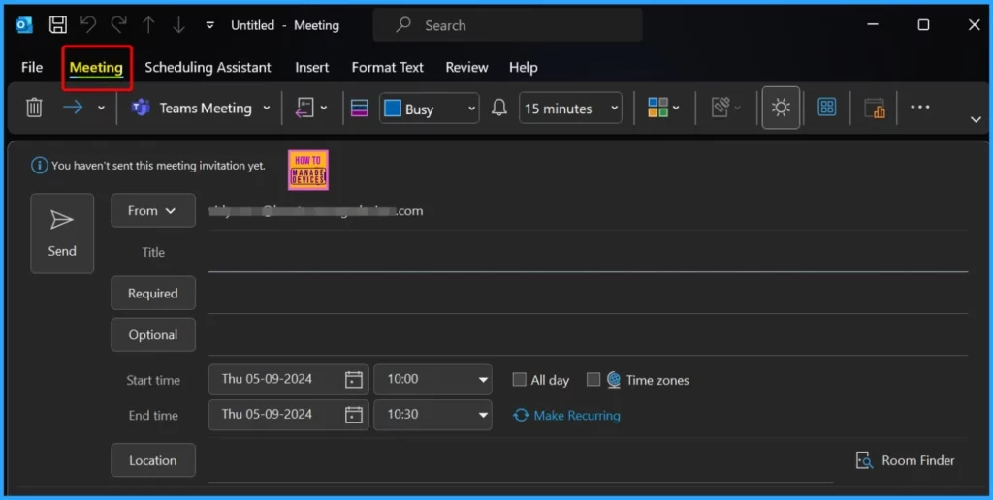Open the Help tab
This screenshot has width=993, height=500.
[x=523, y=67]
